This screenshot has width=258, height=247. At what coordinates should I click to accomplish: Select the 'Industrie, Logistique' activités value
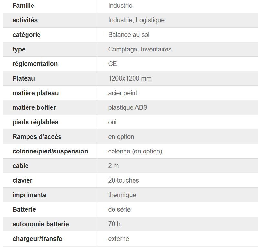coord(136,20)
